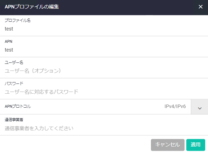Click the gray box behind the dropdown chevron

coord(200,107)
